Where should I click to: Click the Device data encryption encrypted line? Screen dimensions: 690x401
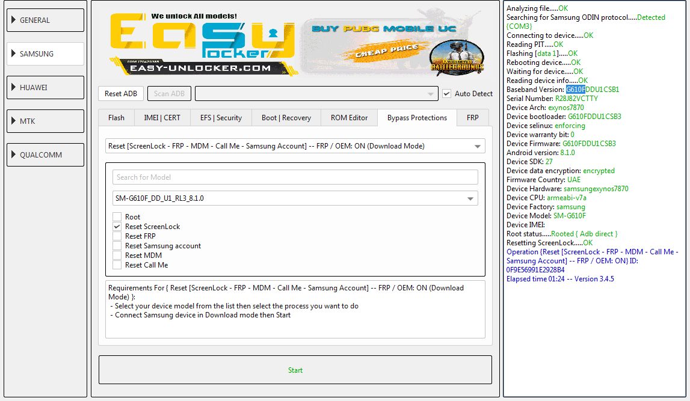(561, 171)
